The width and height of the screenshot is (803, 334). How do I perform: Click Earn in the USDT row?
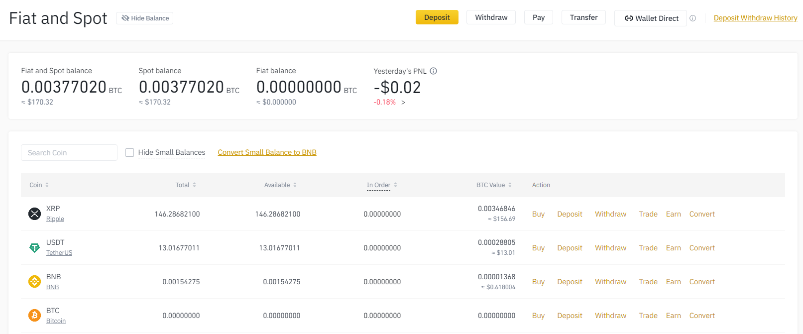(674, 248)
